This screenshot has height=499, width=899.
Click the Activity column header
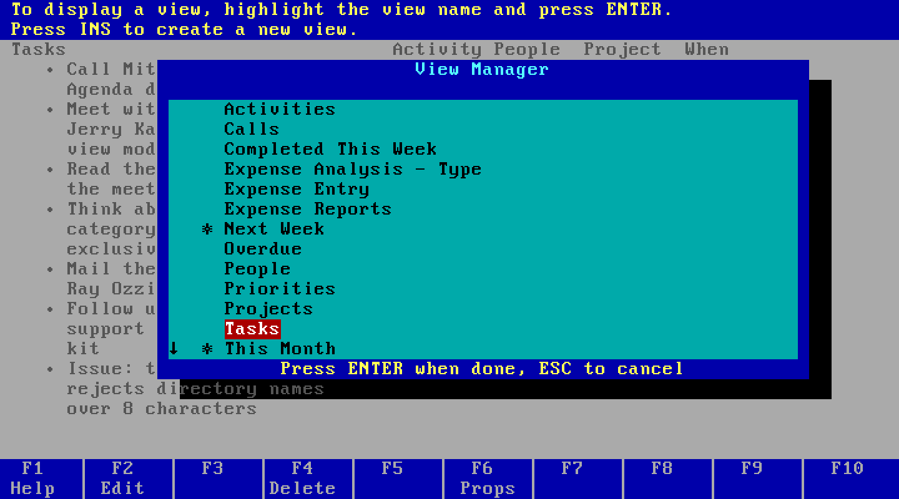(x=437, y=49)
